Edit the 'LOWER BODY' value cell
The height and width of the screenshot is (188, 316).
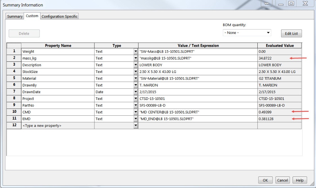(x=198, y=65)
